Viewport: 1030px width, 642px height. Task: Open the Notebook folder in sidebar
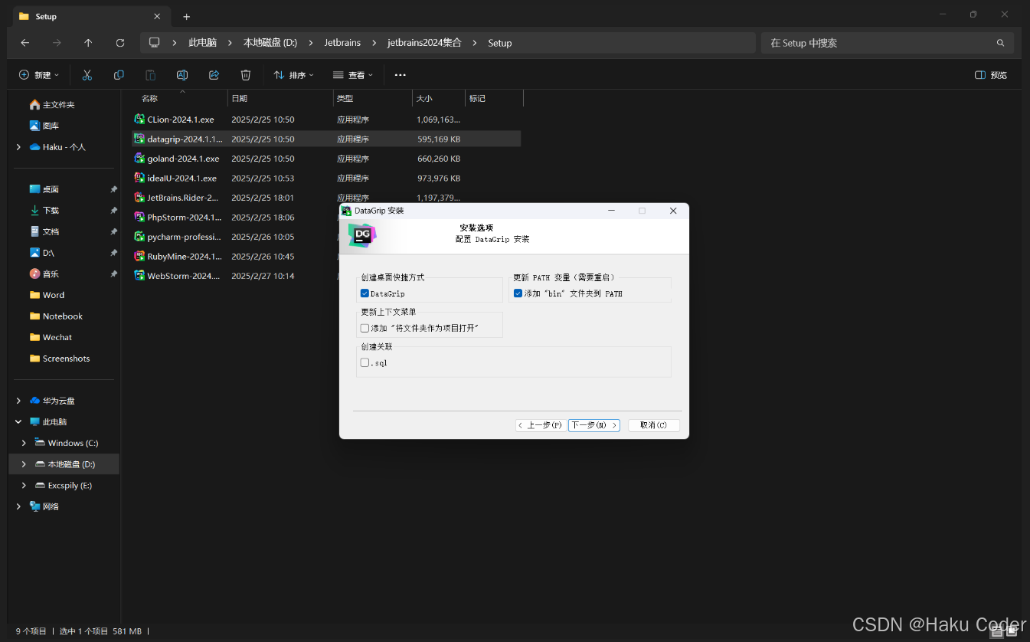[56, 316]
